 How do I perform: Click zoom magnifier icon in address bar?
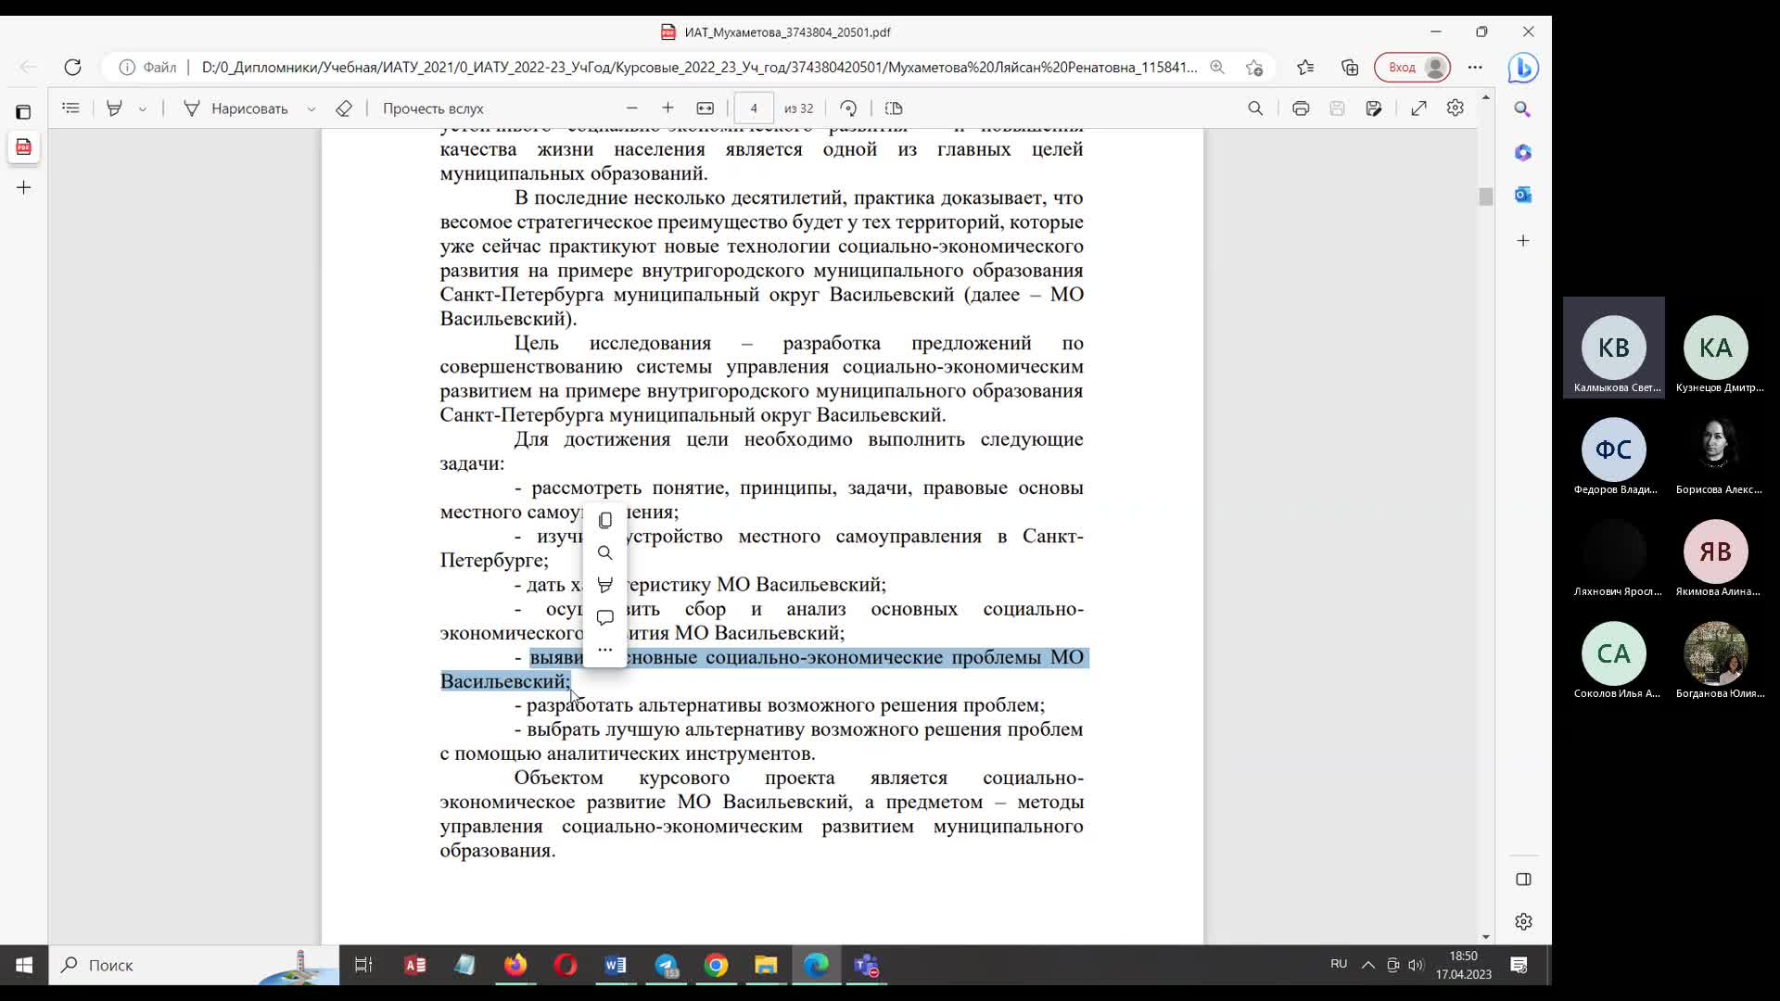click(1217, 67)
